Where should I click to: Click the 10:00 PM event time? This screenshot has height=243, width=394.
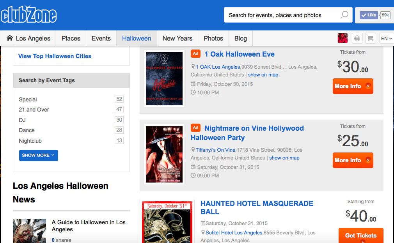(208, 92)
